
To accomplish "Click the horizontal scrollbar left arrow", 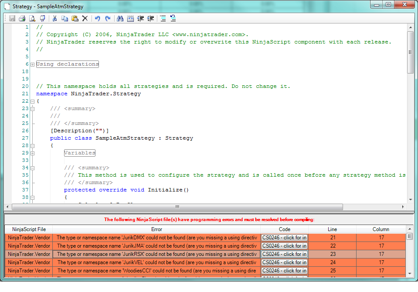I will (7, 207).
